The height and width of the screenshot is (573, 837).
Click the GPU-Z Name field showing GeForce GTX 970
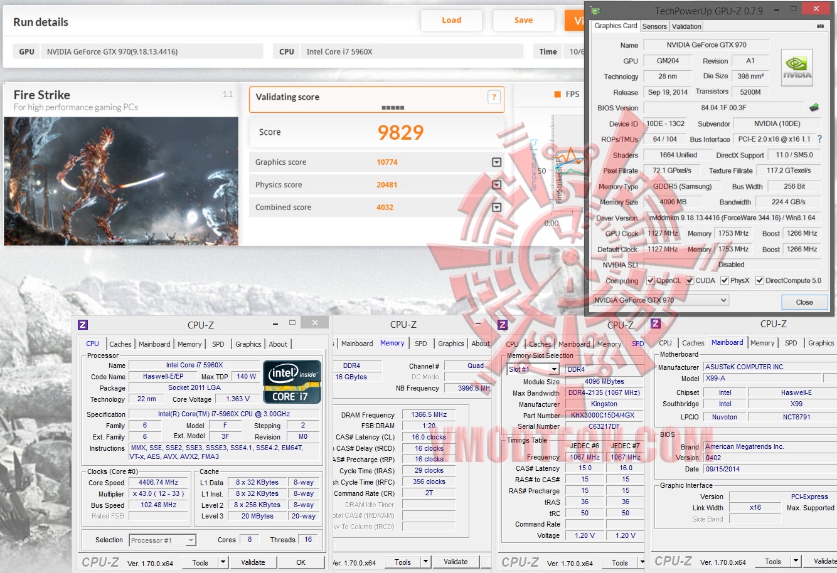point(706,45)
